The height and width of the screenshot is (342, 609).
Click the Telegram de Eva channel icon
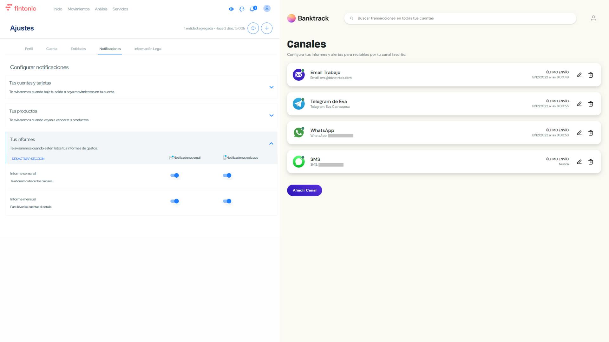click(x=299, y=104)
